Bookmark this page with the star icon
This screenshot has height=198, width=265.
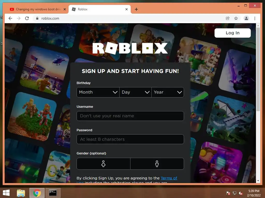(236, 18)
